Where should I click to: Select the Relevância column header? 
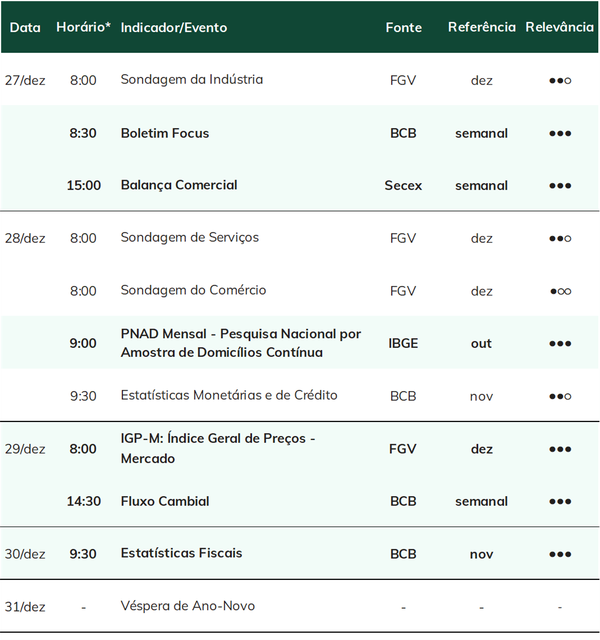[560, 27]
